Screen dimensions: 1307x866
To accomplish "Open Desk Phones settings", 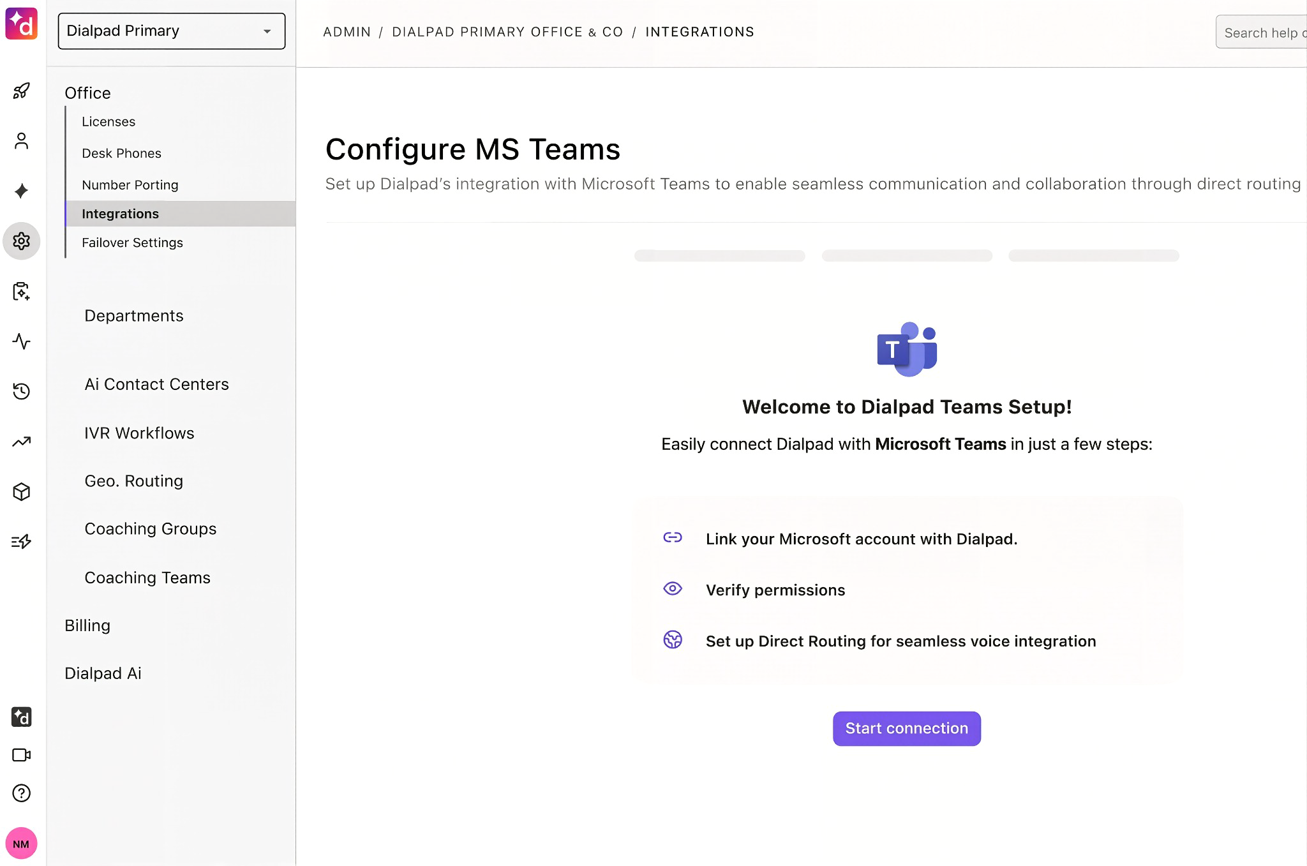I will point(121,153).
